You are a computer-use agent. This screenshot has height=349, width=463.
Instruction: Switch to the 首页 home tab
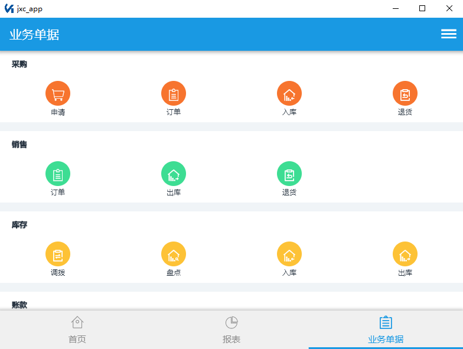(x=77, y=330)
